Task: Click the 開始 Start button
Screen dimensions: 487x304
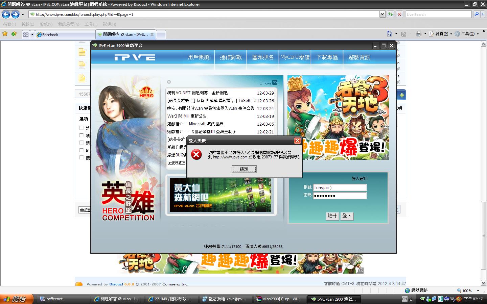Action: point(17,299)
